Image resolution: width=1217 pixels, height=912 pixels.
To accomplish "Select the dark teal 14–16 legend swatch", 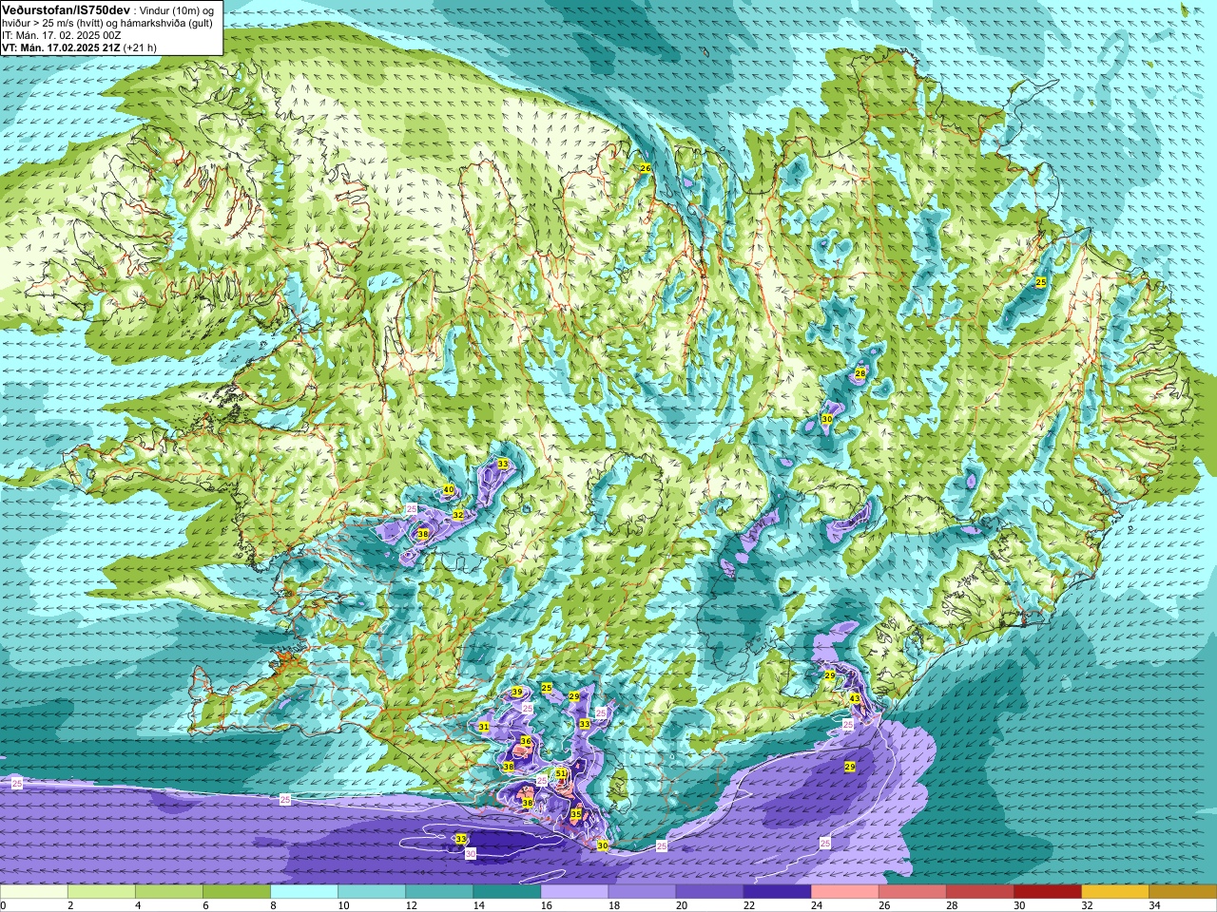I will pyautogui.click(x=507, y=892).
